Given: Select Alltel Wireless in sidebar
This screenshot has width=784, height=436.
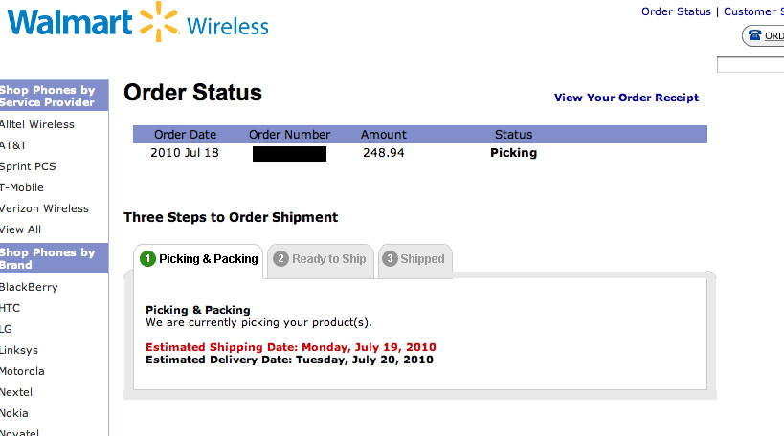Looking at the screenshot, I should coord(37,124).
